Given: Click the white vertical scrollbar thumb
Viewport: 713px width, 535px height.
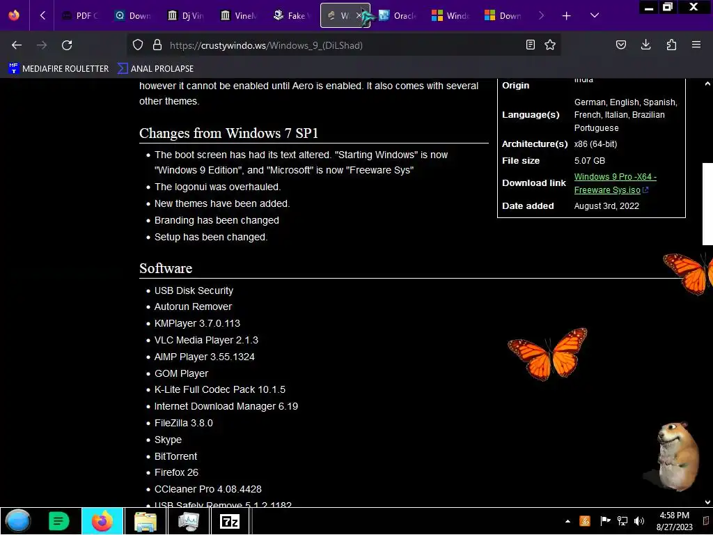Looking at the screenshot, I should [x=707, y=204].
